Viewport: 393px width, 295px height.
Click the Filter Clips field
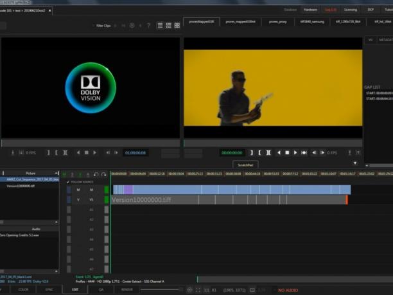pos(103,26)
